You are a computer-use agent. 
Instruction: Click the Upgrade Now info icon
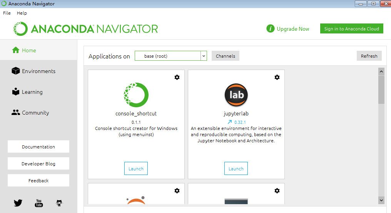coord(270,29)
